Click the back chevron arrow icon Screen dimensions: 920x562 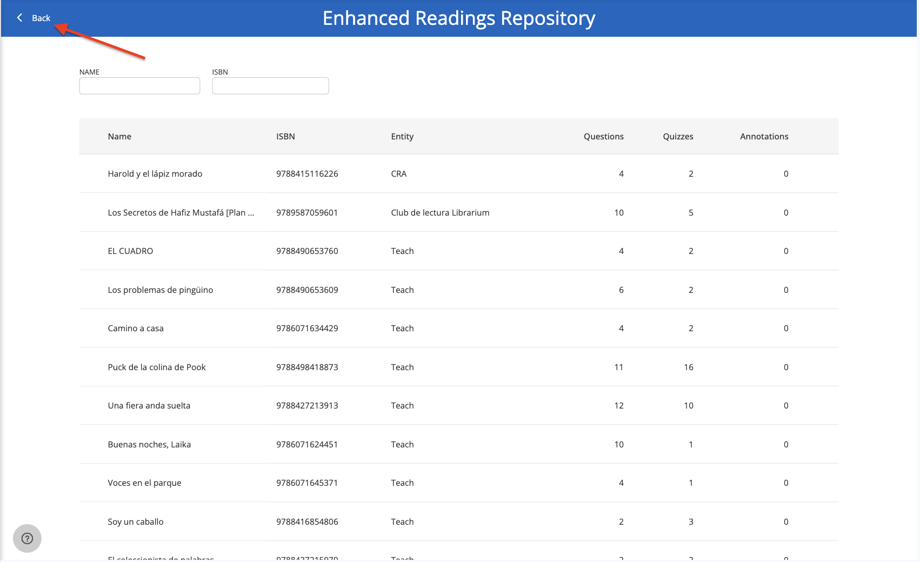click(20, 18)
